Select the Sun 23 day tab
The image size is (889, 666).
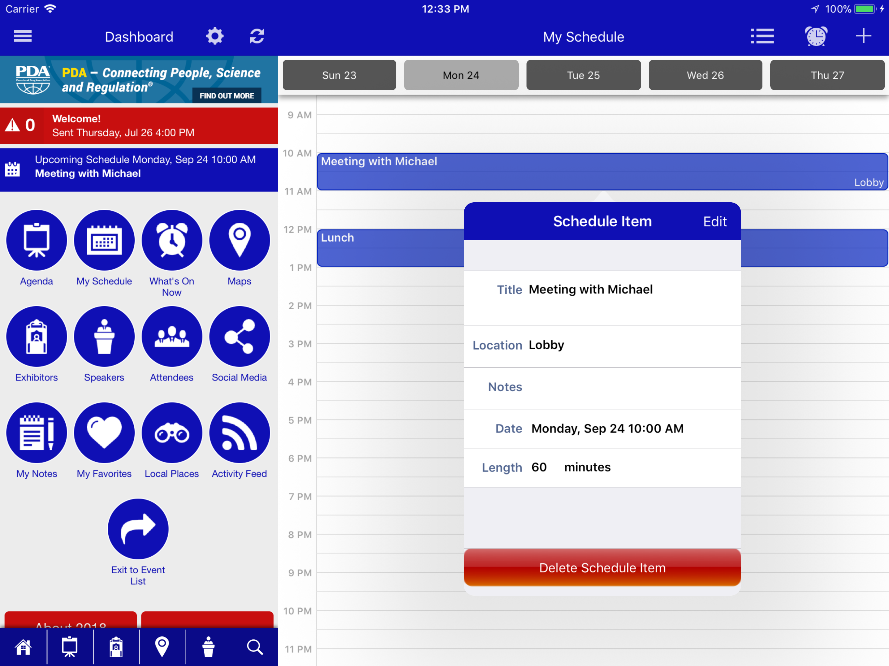pyautogui.click(x=339, y=75)
